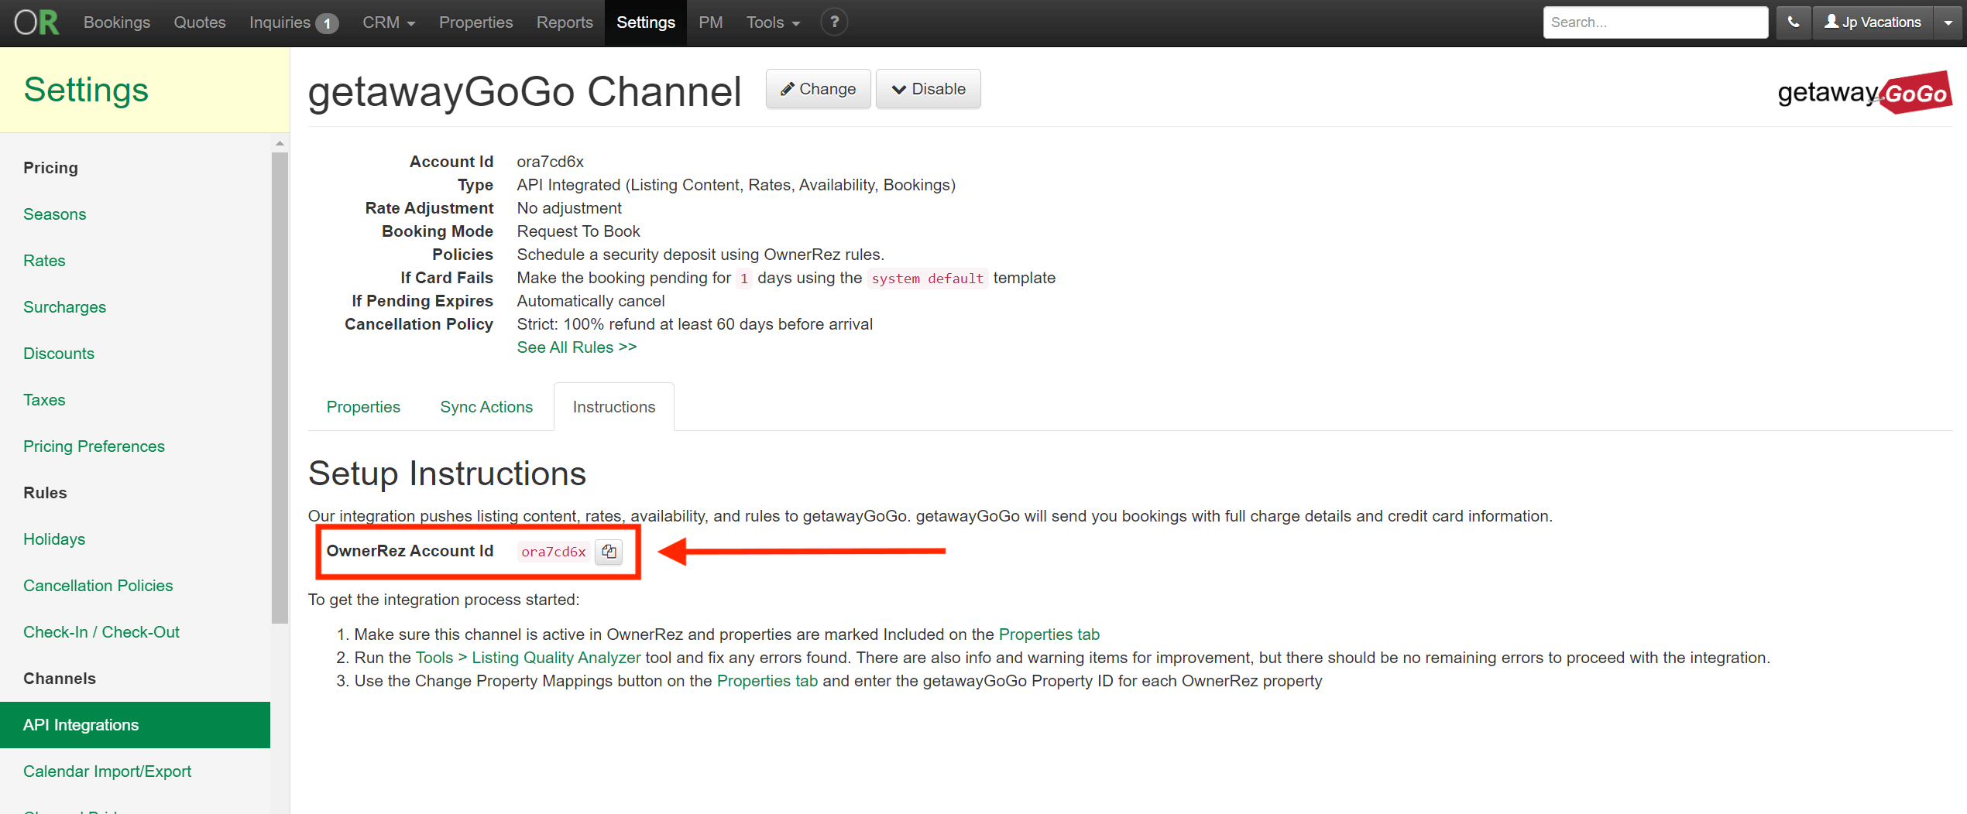Open the Jp Vacations account menu
The height and width of the screenshot is (814, 1967).
1873,22
